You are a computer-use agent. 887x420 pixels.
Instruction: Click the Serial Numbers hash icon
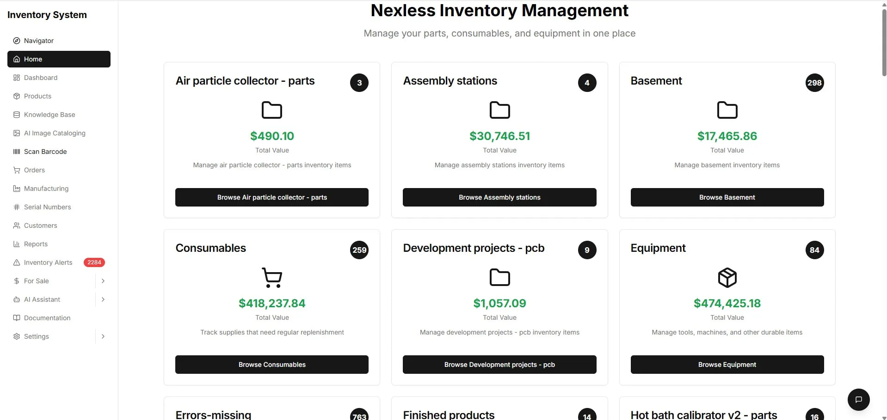pyautogui.click(x=17, y=207)
